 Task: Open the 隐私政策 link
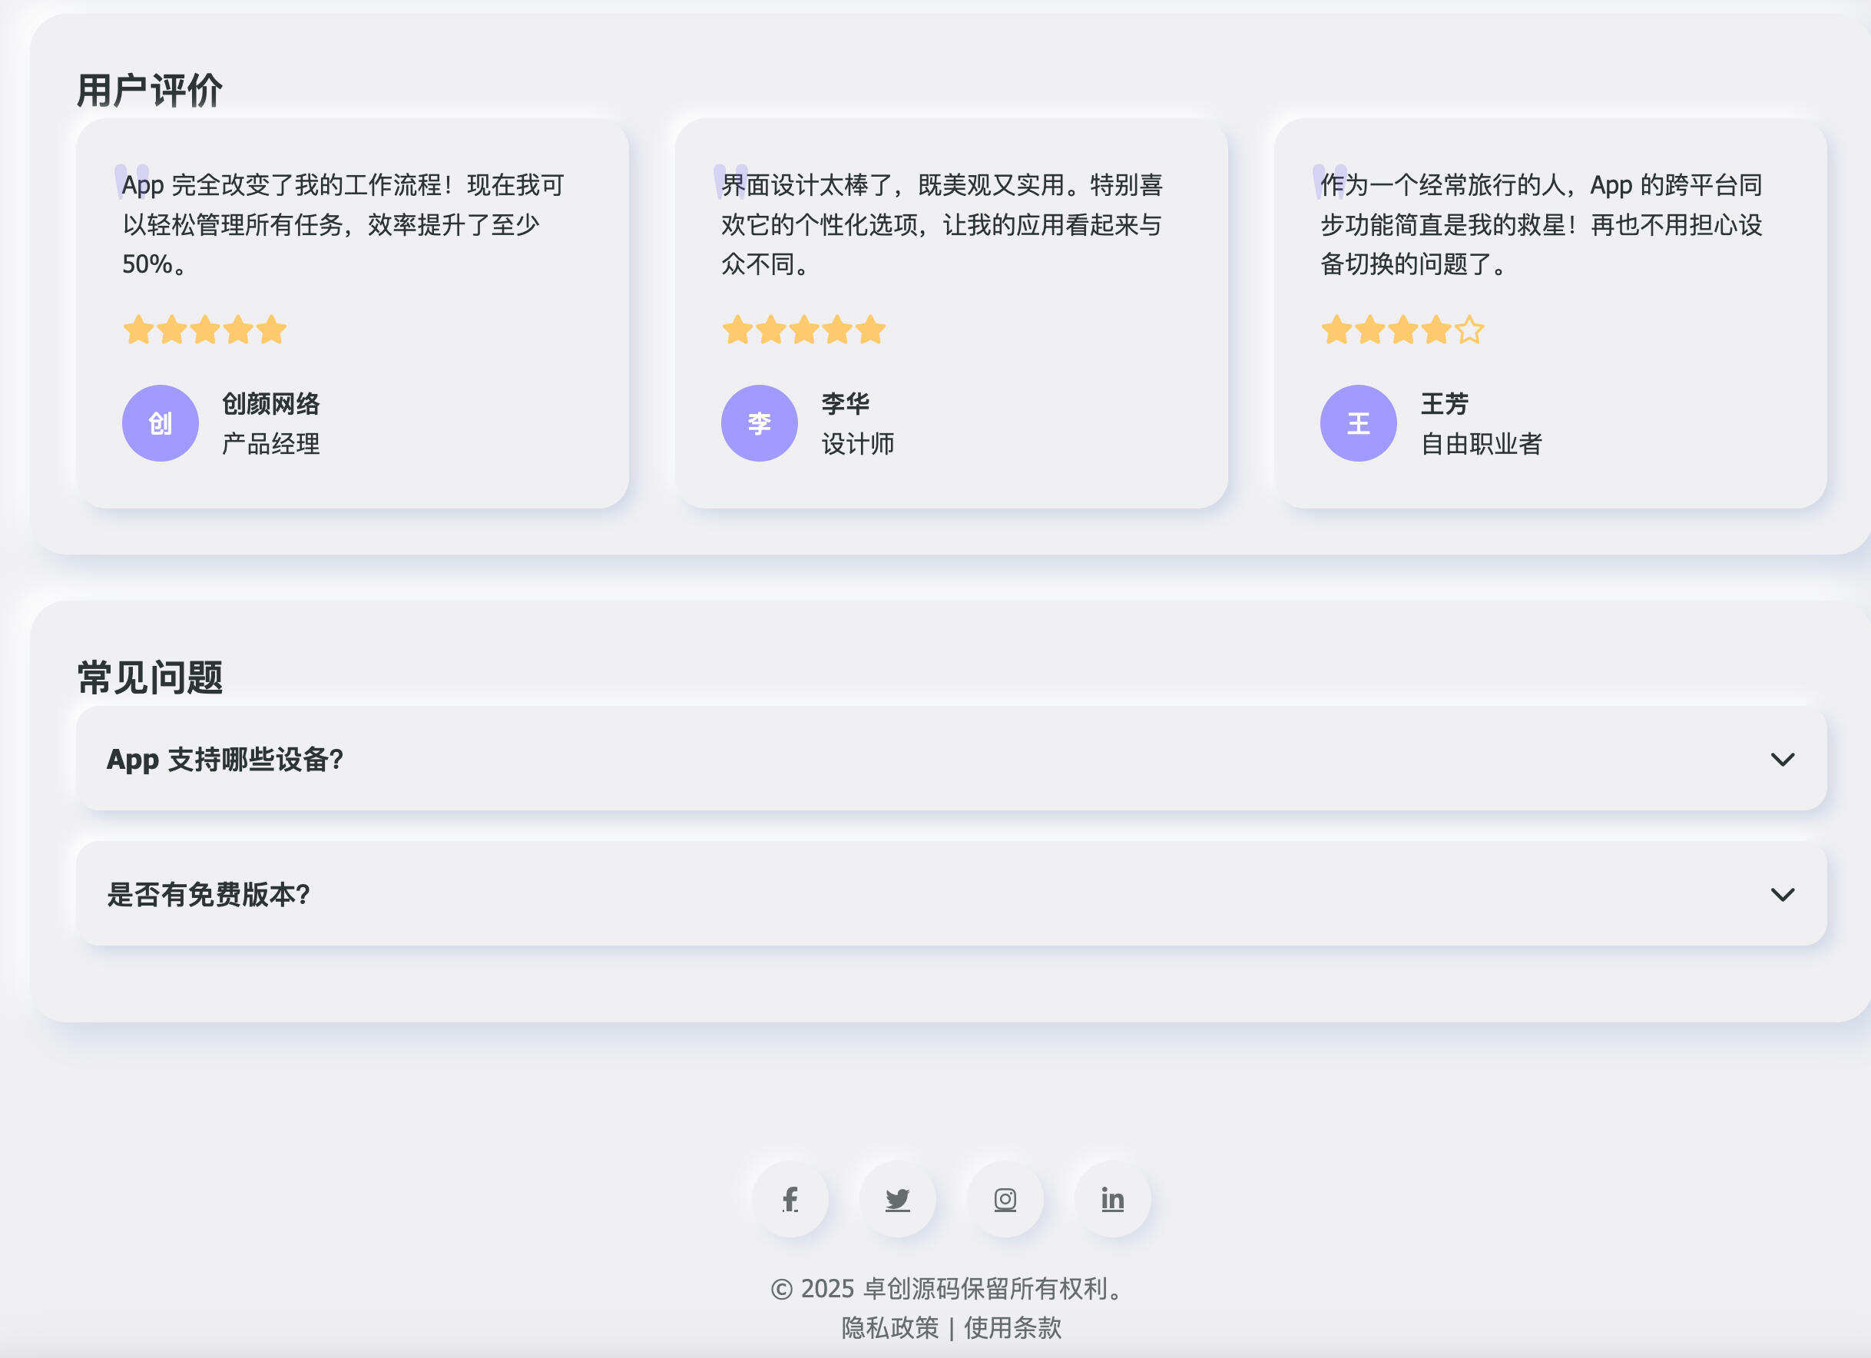point(889,1328)
